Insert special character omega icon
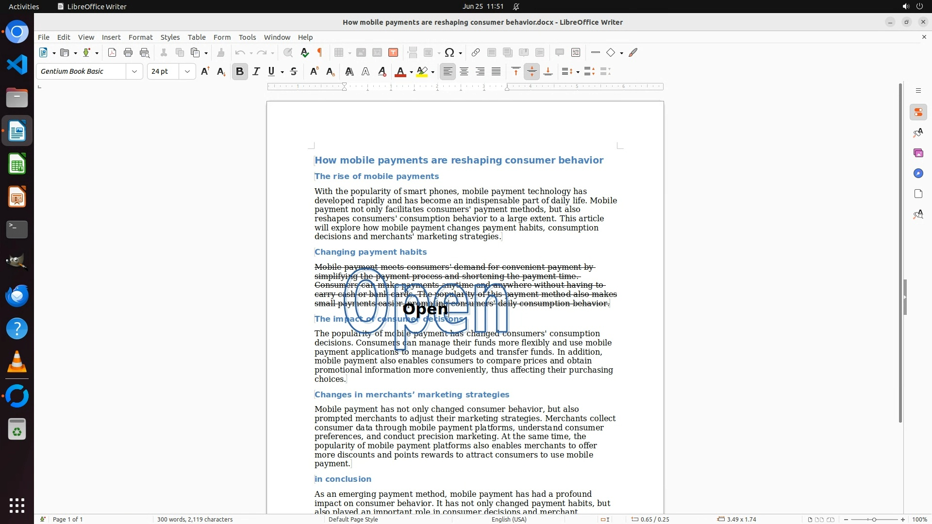 [x=449, y=53]
